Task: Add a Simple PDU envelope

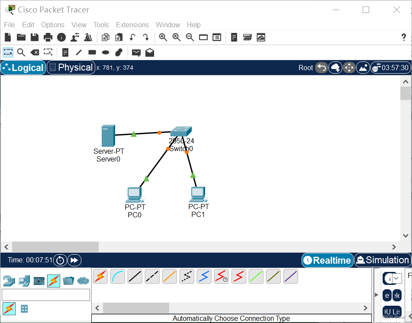Action: point(136,53)
